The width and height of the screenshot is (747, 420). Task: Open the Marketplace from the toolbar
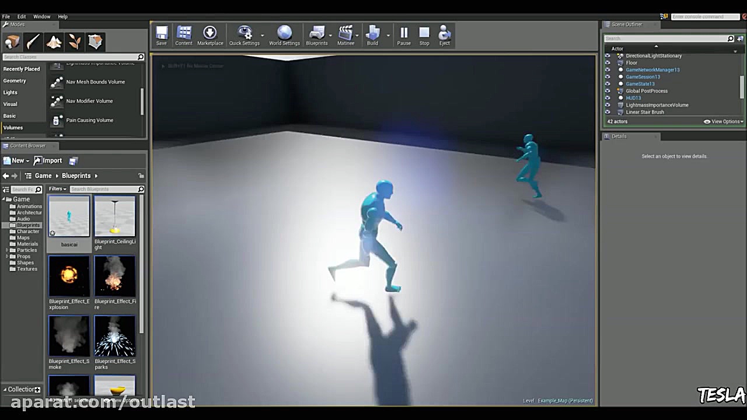pos(210,34)
